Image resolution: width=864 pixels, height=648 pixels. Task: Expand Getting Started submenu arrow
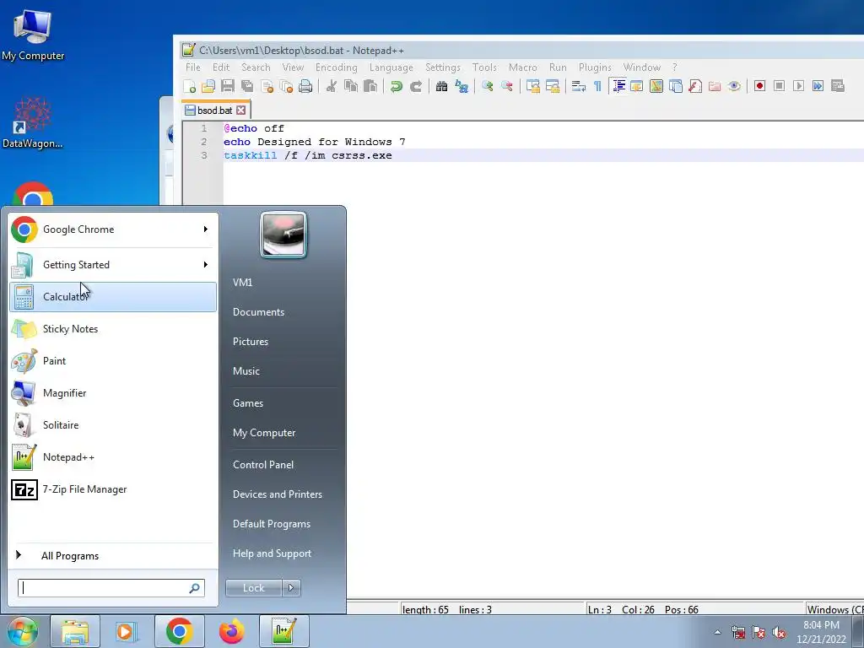206,264
